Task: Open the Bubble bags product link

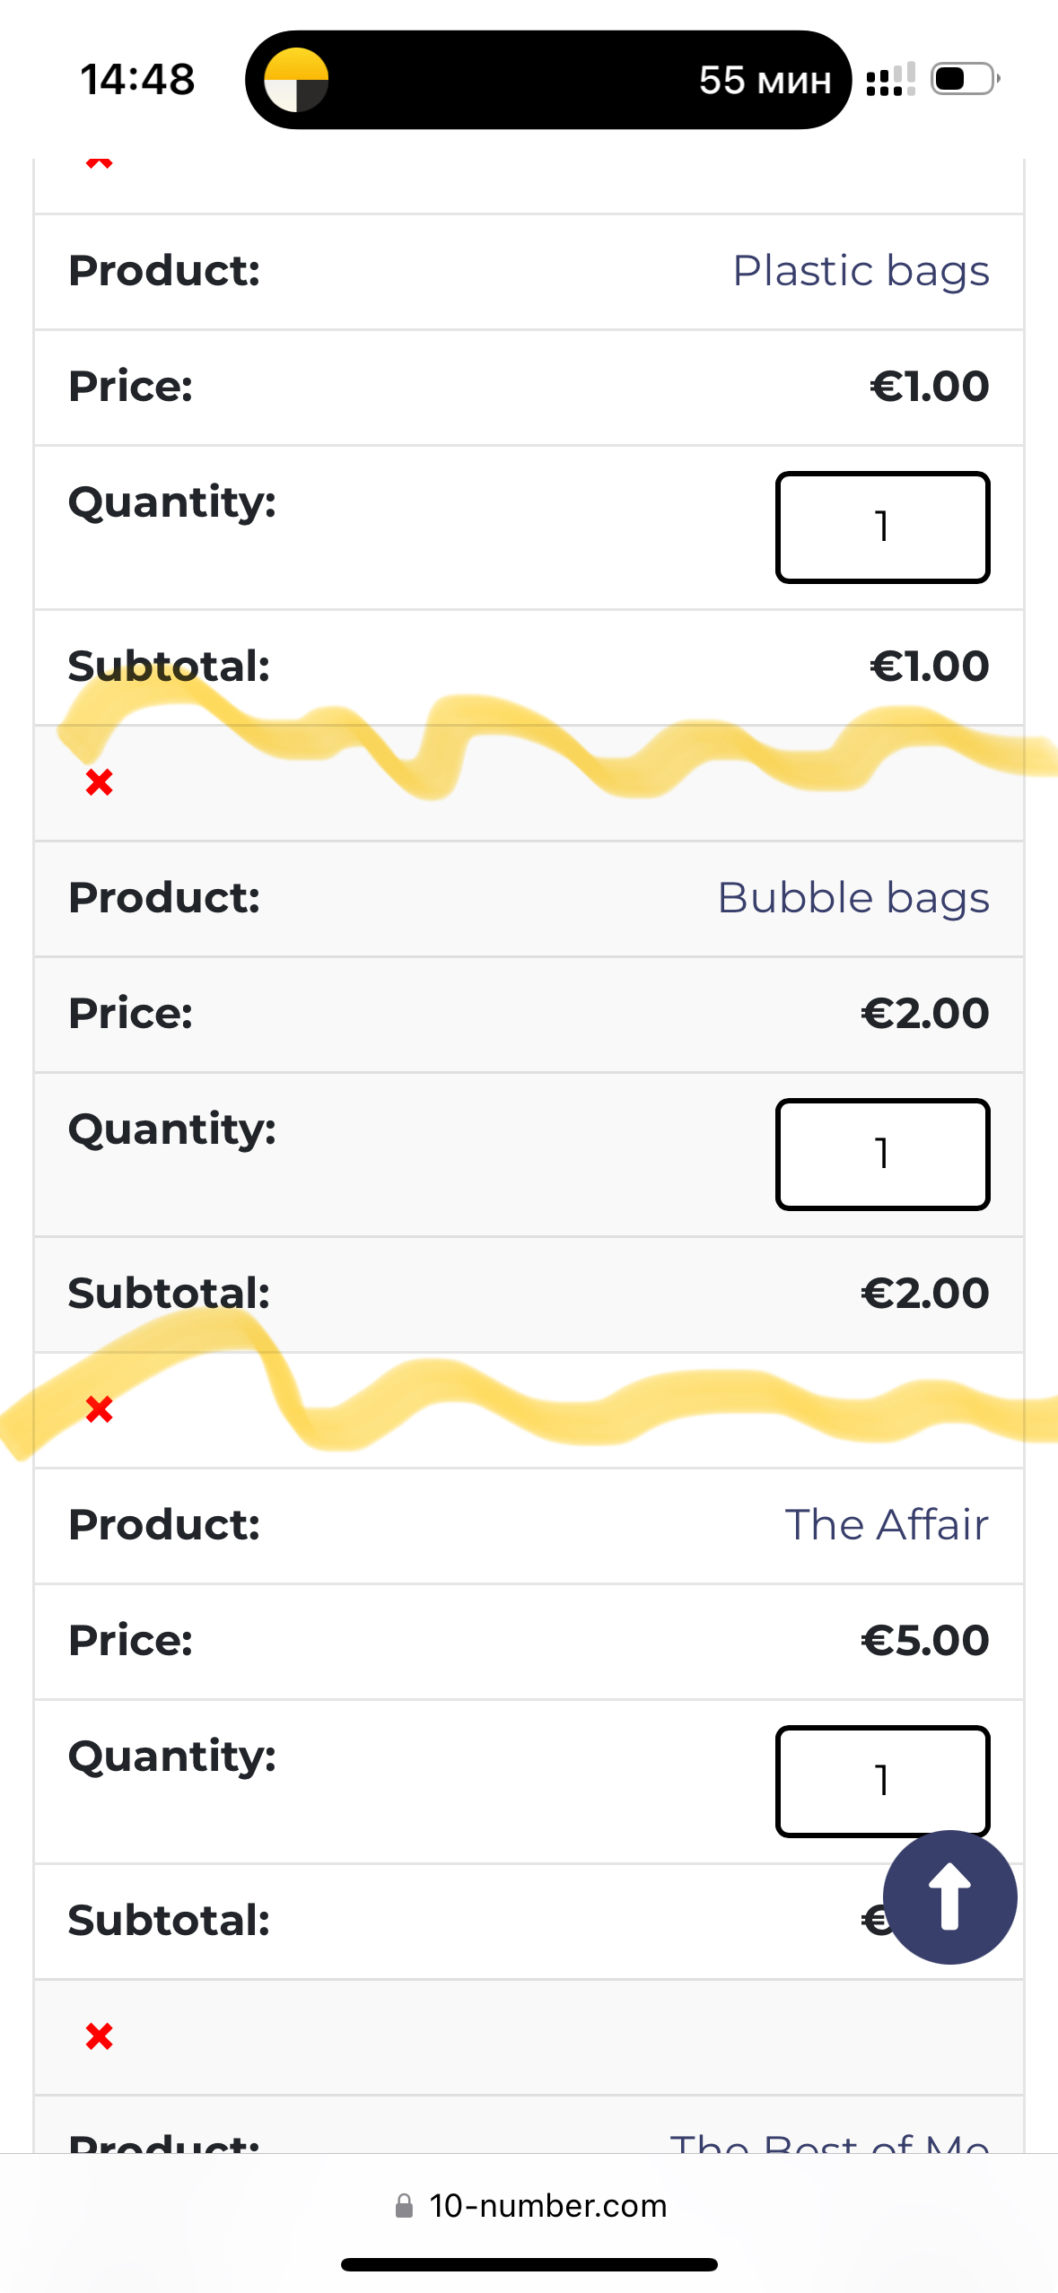Action: click(x=853, y=898)
